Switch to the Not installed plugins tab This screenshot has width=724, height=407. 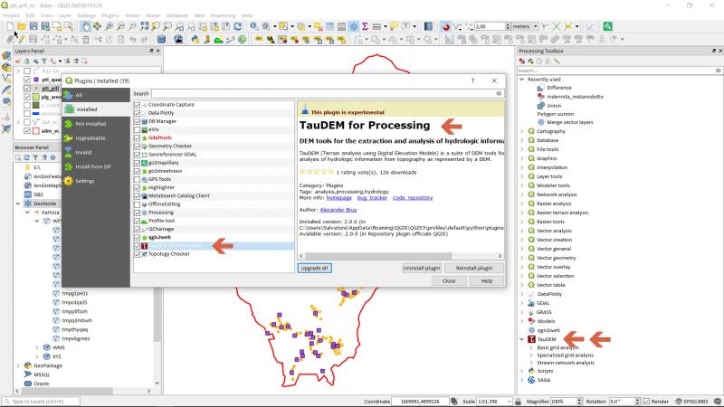(96, 124)
